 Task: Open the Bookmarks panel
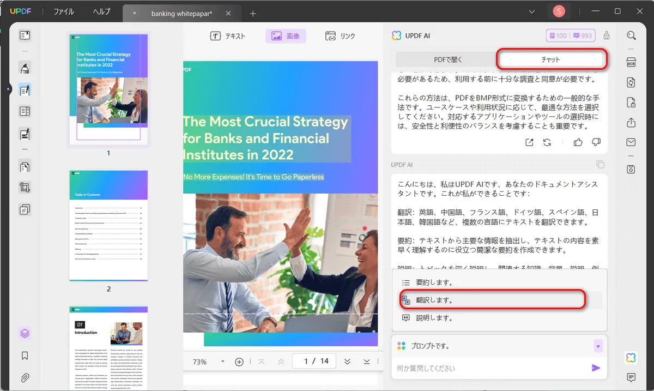click(25, 356)
